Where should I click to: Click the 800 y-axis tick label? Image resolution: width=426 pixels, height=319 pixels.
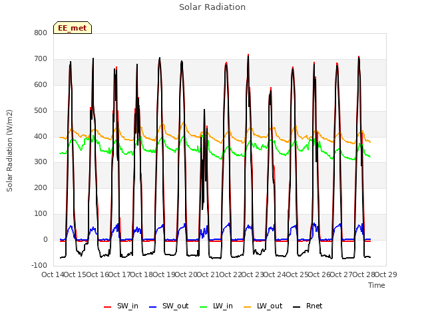point(41,33)
